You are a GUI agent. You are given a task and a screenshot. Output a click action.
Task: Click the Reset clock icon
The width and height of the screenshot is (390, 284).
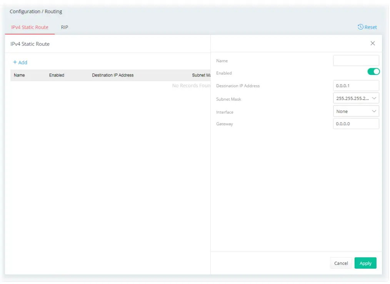pyautogui.click(x=360, y=27)
